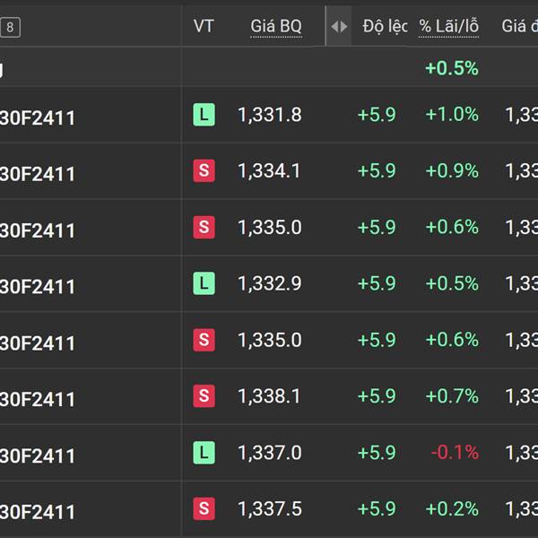
Task: Click the green L badge beside 1,332.9
Action: [x=204, y=283]
